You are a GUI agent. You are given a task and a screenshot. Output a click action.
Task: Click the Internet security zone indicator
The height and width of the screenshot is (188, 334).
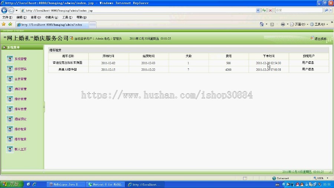tap(281, 178)
